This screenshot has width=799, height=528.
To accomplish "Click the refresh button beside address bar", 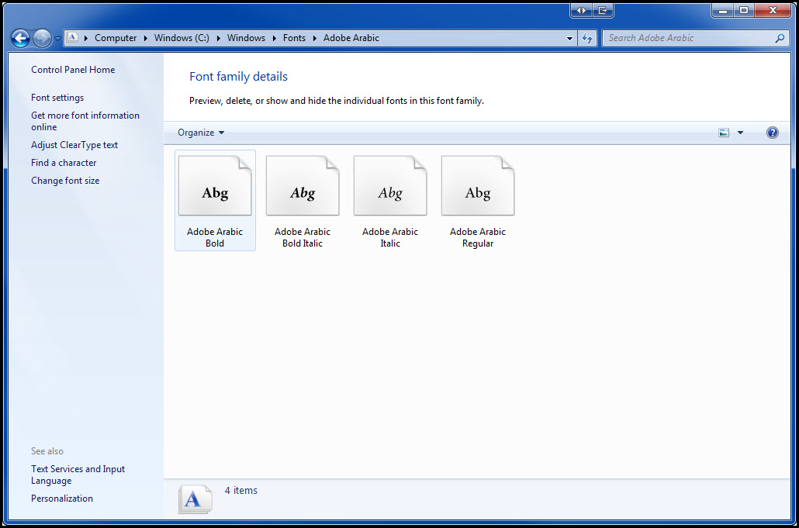I will [x=587, y=38].
